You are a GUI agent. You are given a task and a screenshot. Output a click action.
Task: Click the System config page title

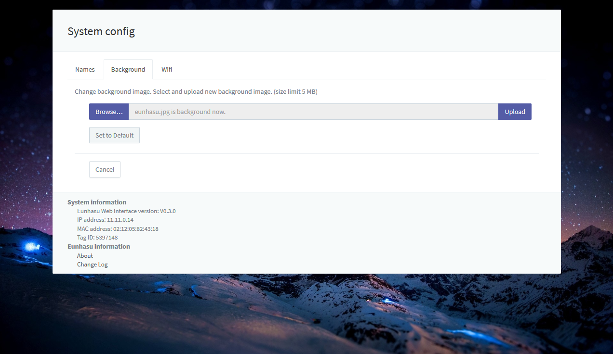(101, 32)
